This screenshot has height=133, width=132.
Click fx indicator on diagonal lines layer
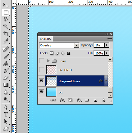[x=101, y=81]
